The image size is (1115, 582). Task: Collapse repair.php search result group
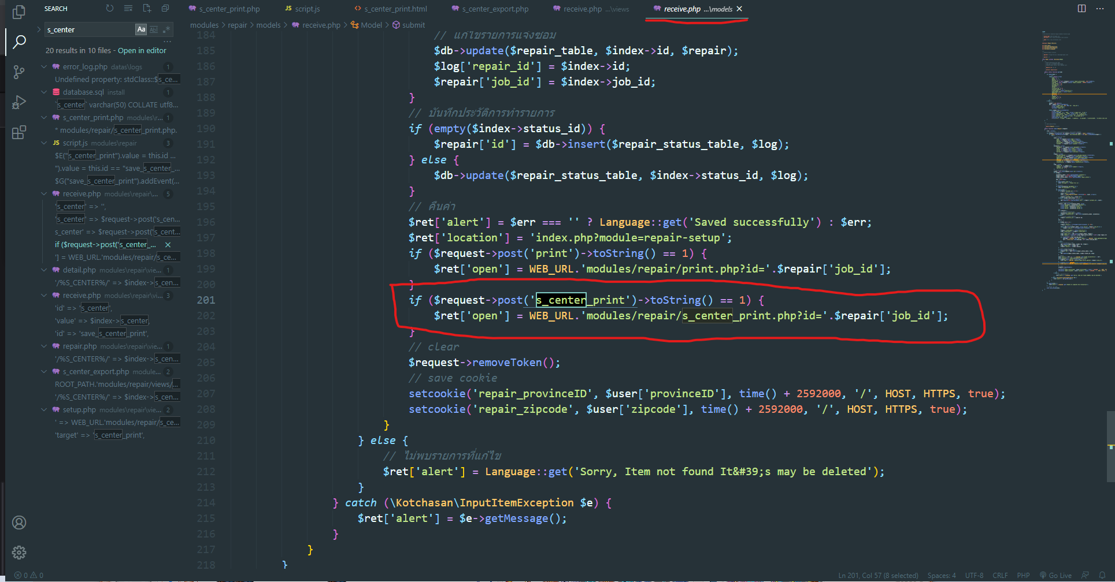tap(44, 346)
